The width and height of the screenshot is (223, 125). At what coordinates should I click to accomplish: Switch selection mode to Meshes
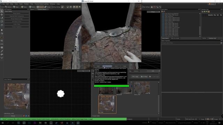(32, 7)
